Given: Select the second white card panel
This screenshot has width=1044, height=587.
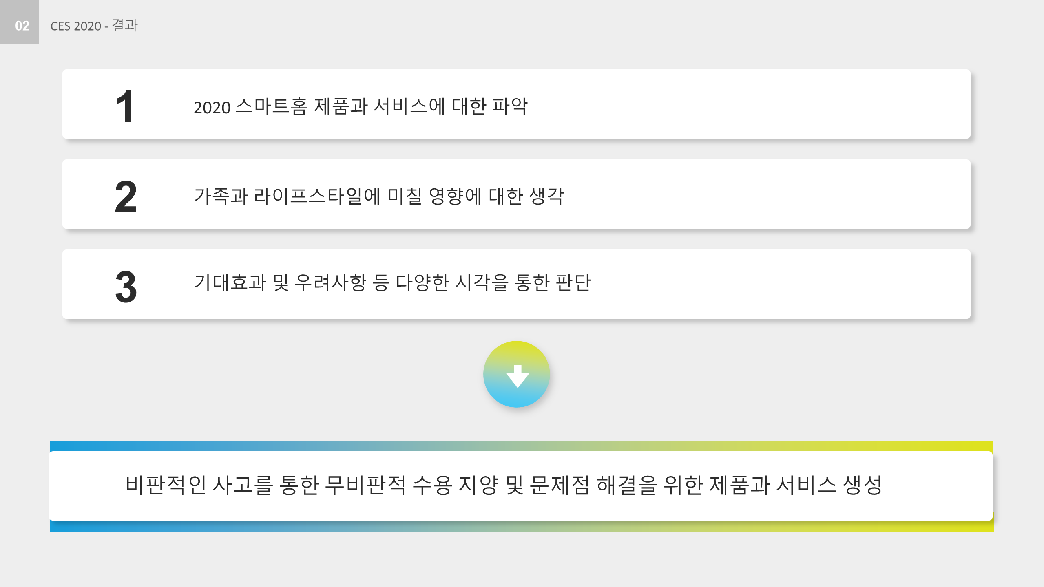Looking at the screenshot, I should point(516,194).
